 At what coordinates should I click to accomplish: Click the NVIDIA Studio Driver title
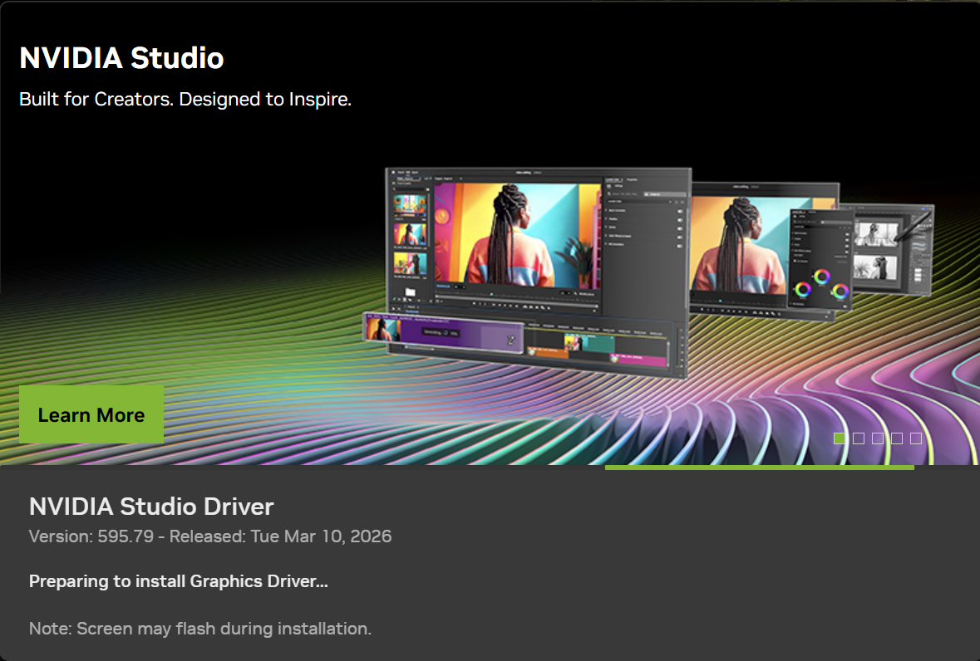point(151,507)
